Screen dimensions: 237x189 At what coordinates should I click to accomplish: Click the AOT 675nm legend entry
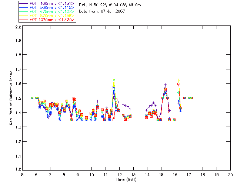coord(47,11)
